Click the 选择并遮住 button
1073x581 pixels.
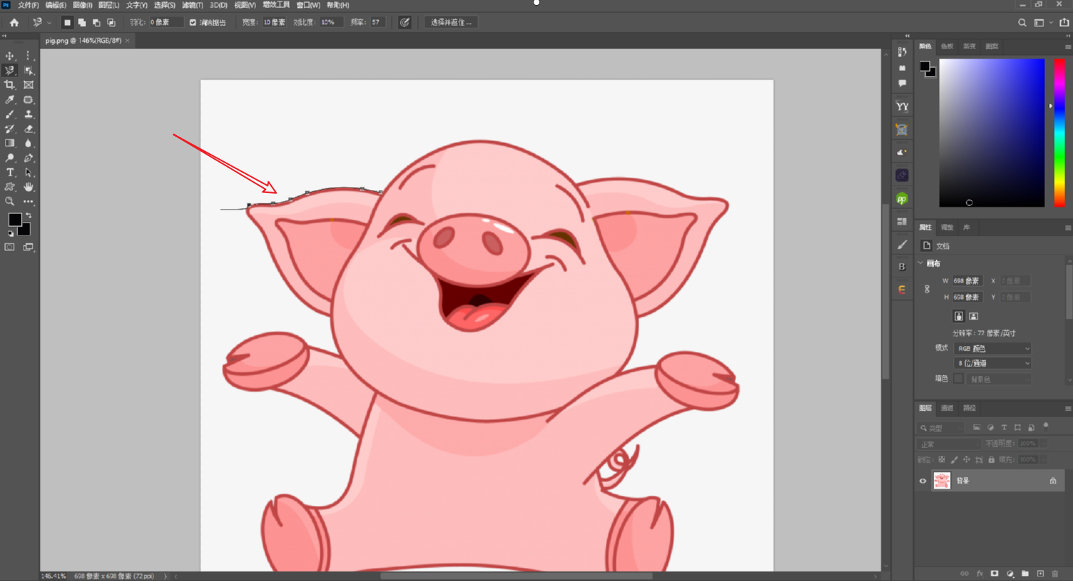click(451, 22)
